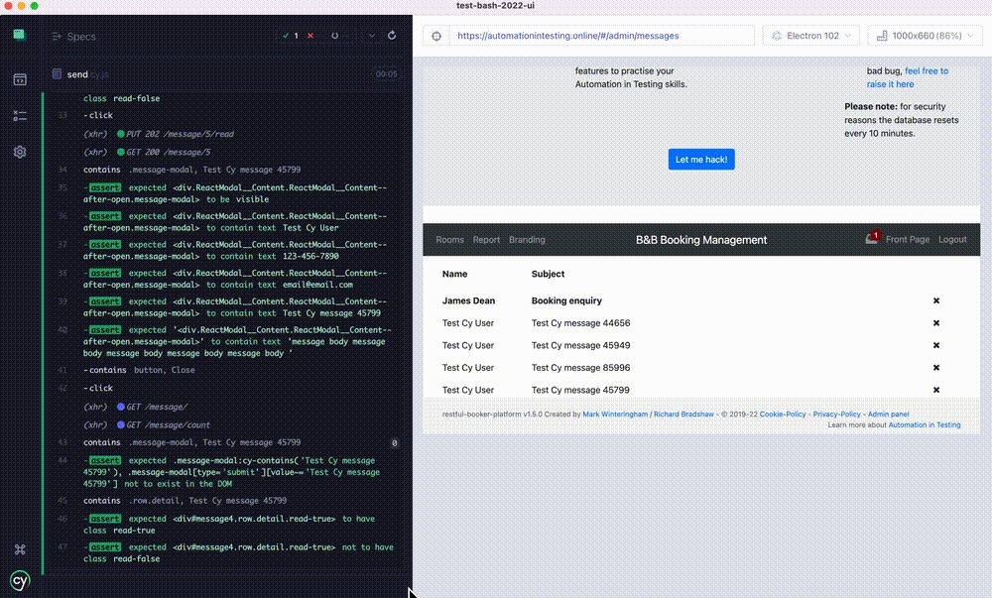Follow the Richard Bradshaw footer link
This screenshot has width=992, height=598.
[683, 415]
